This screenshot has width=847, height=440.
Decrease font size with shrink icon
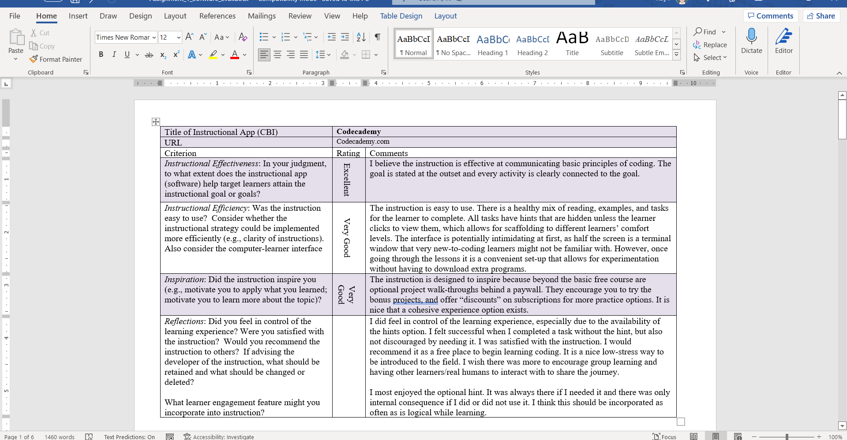click(203, 37)
